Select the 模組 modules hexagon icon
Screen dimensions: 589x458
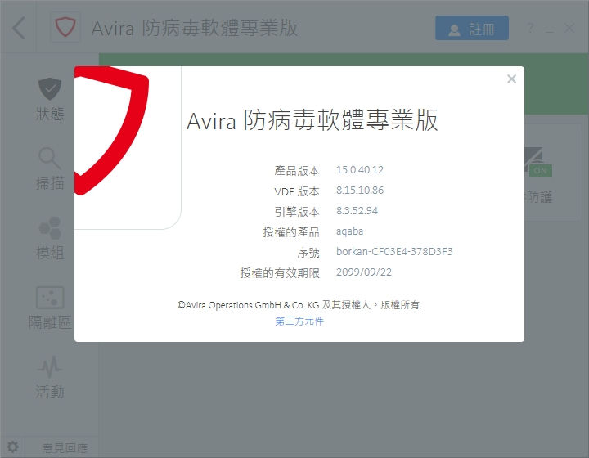pos(49,239)
